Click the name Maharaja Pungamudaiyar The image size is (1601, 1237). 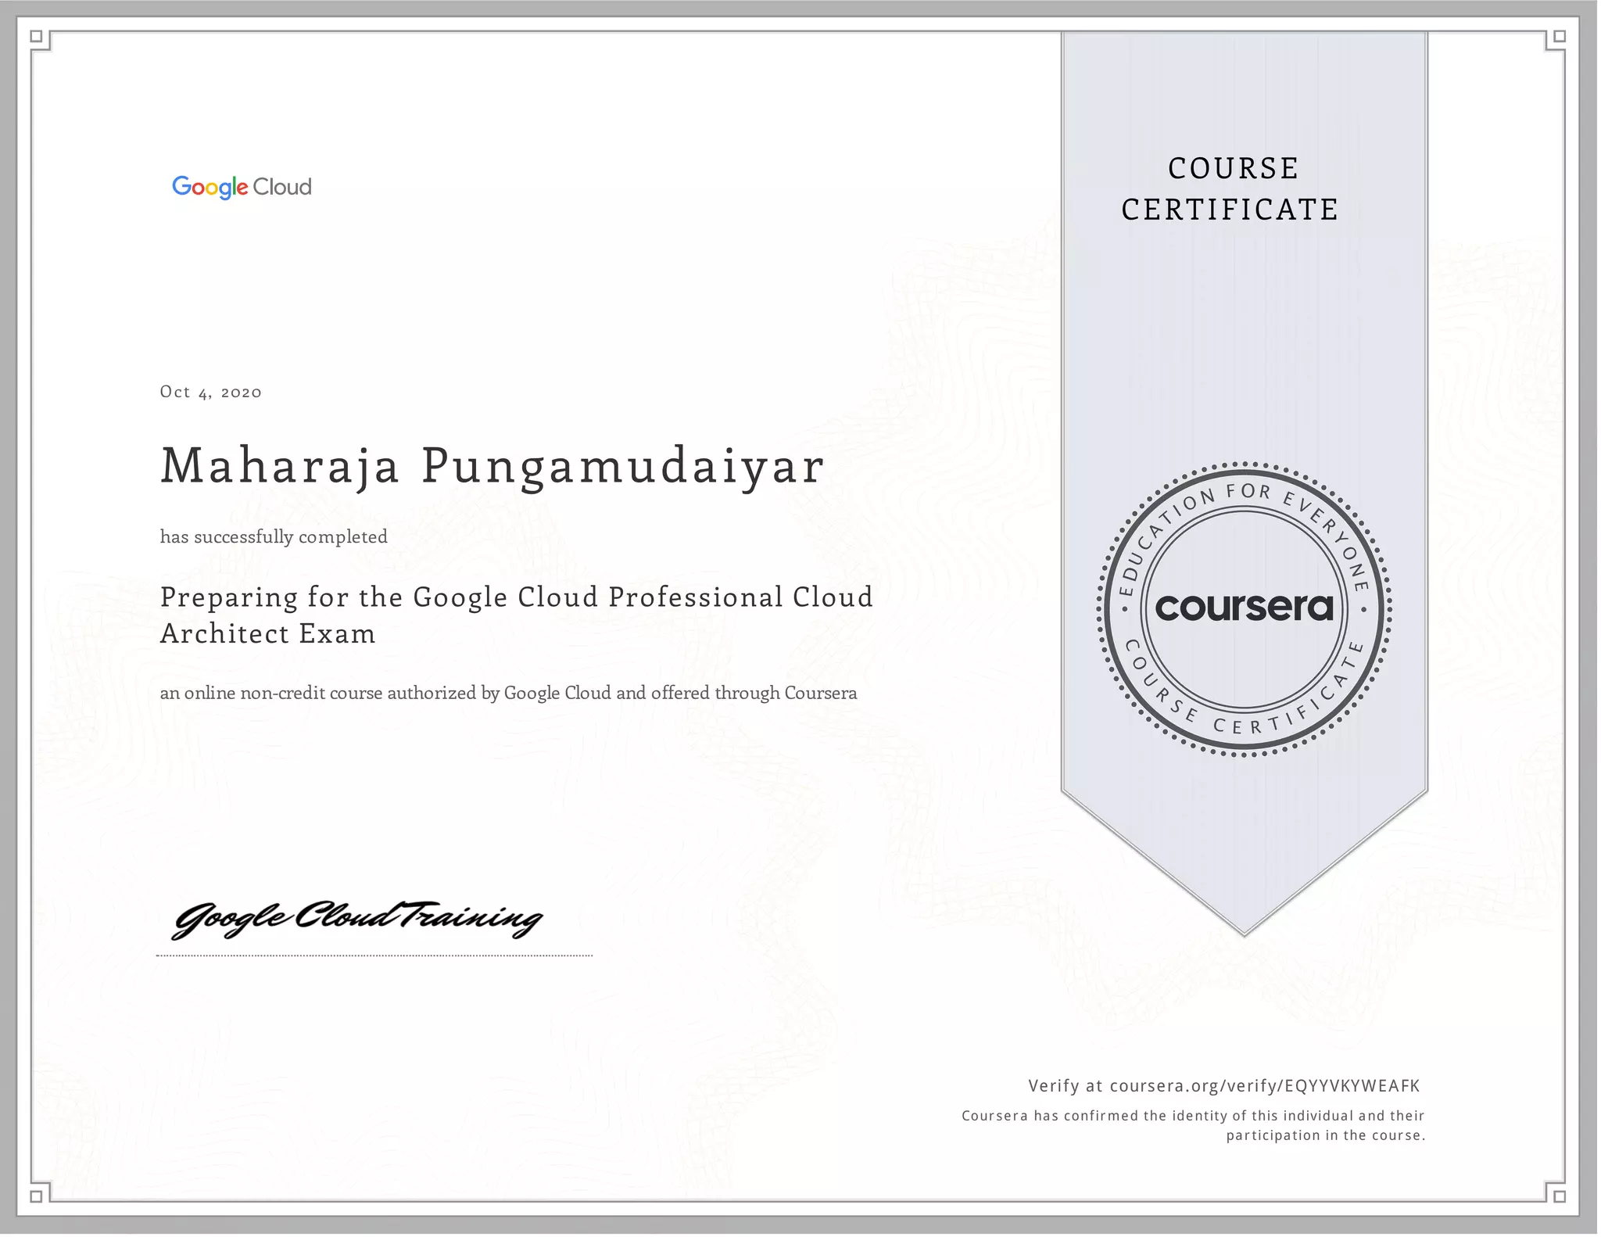[x=492, y=466]
